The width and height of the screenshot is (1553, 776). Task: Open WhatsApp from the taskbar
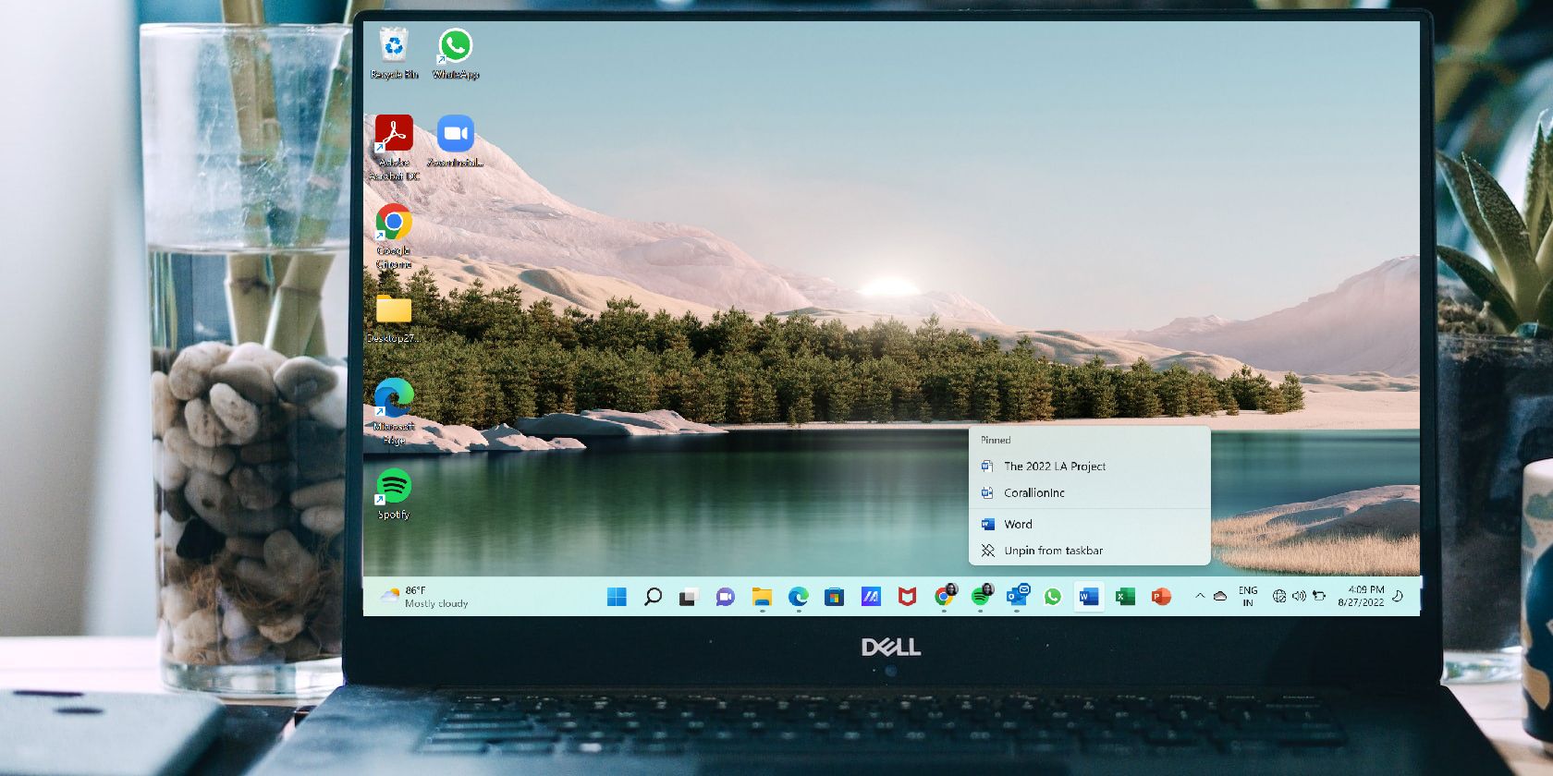tap(1053, 597)
